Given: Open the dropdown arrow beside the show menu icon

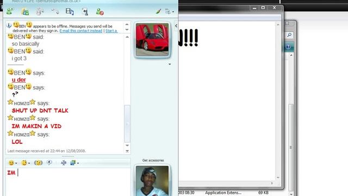Looking at the screenshot, I should [173, 12].
